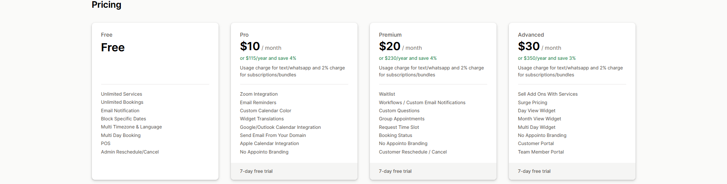Choose the $230/year savings offer
The width and height of the screenshot is (727, 184).
(408, 58)
